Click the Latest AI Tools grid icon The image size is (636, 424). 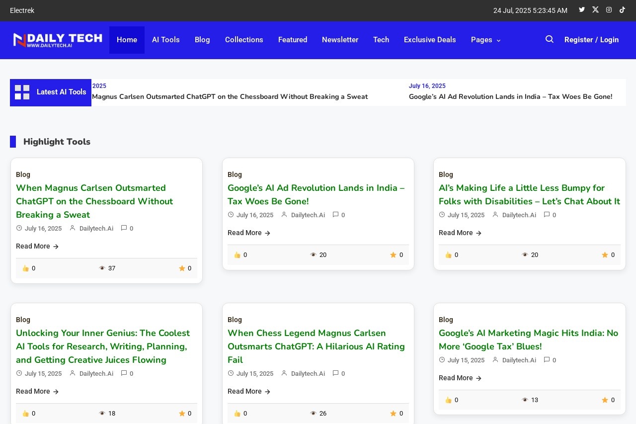point(22,92)
